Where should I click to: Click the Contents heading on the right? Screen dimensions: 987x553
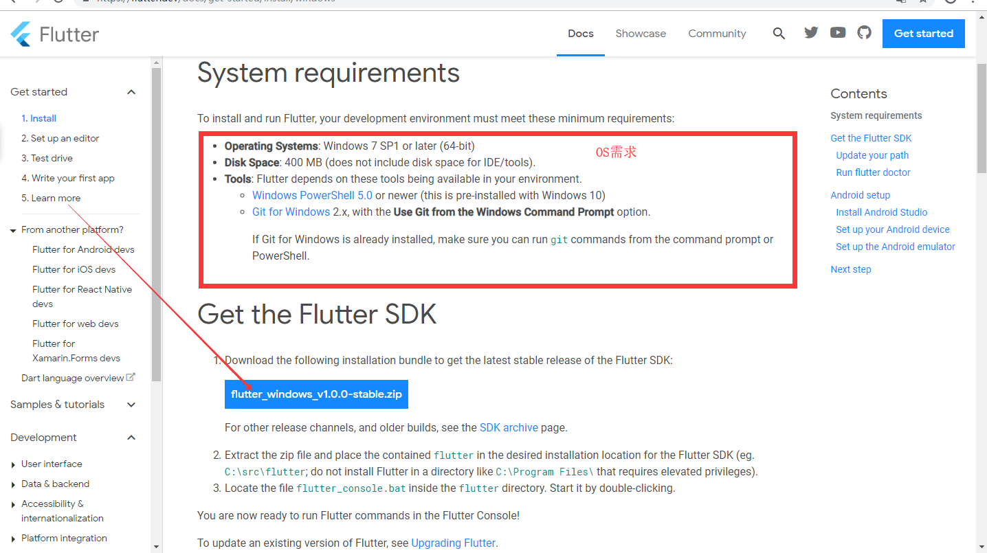pyautogui.click(x=858, y=93)
